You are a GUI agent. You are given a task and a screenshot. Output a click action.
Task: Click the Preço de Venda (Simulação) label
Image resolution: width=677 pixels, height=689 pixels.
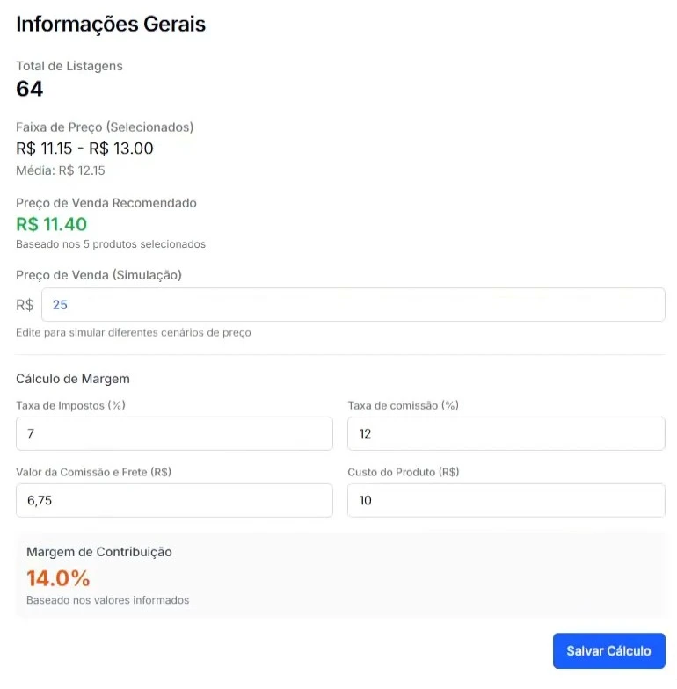98,275
